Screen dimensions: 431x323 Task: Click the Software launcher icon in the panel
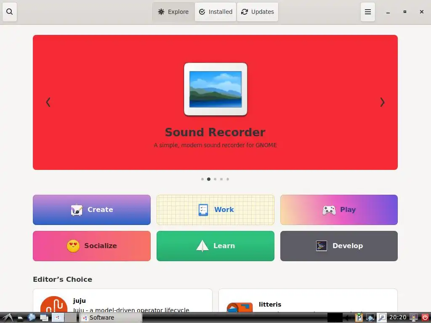pos(58,318)
